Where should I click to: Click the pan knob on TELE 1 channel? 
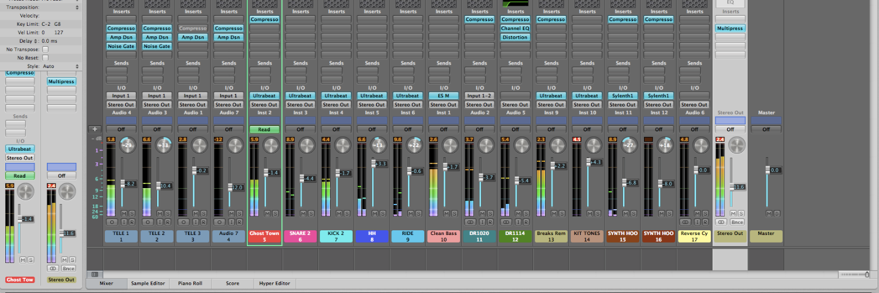tap(128, 145)
